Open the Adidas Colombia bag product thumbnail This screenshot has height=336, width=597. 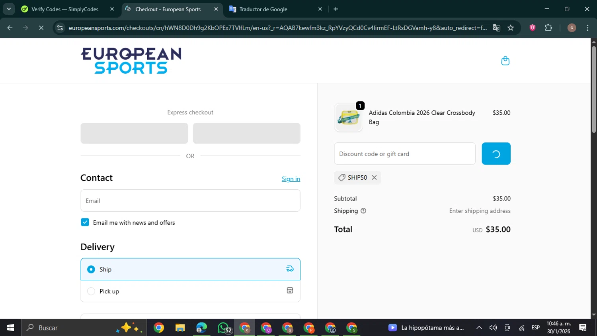(349, 118)
